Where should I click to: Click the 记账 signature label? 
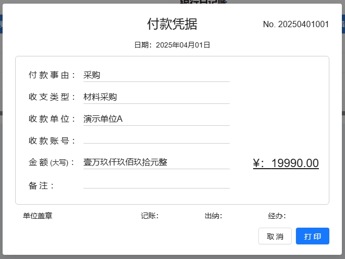pos(149,216)
